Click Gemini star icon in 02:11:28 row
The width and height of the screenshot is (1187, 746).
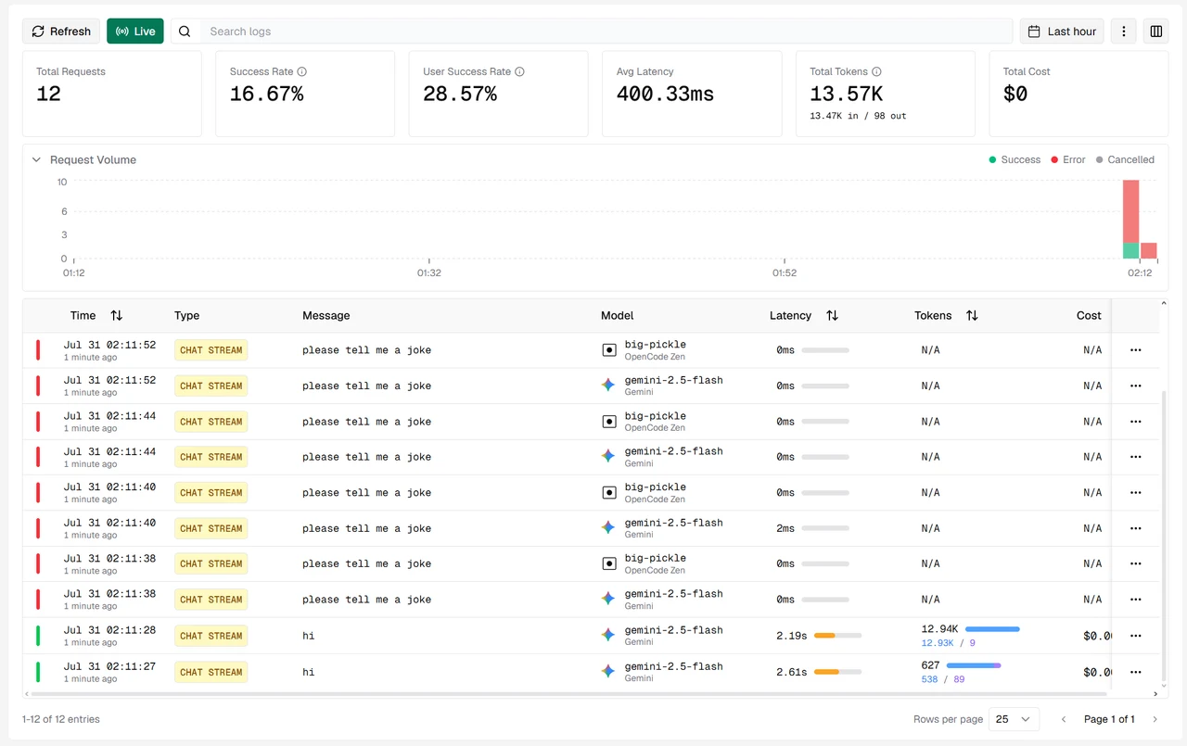pyautogui.click(x=608, y=636)
